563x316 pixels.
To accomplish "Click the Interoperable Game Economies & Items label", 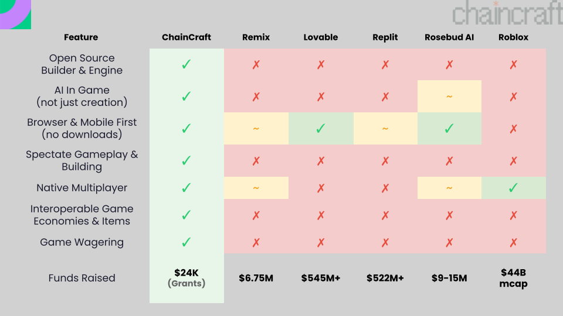I will point(82,215).
